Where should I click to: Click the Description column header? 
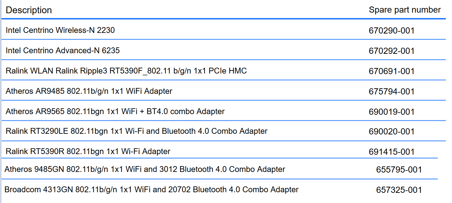click(29, 10)
